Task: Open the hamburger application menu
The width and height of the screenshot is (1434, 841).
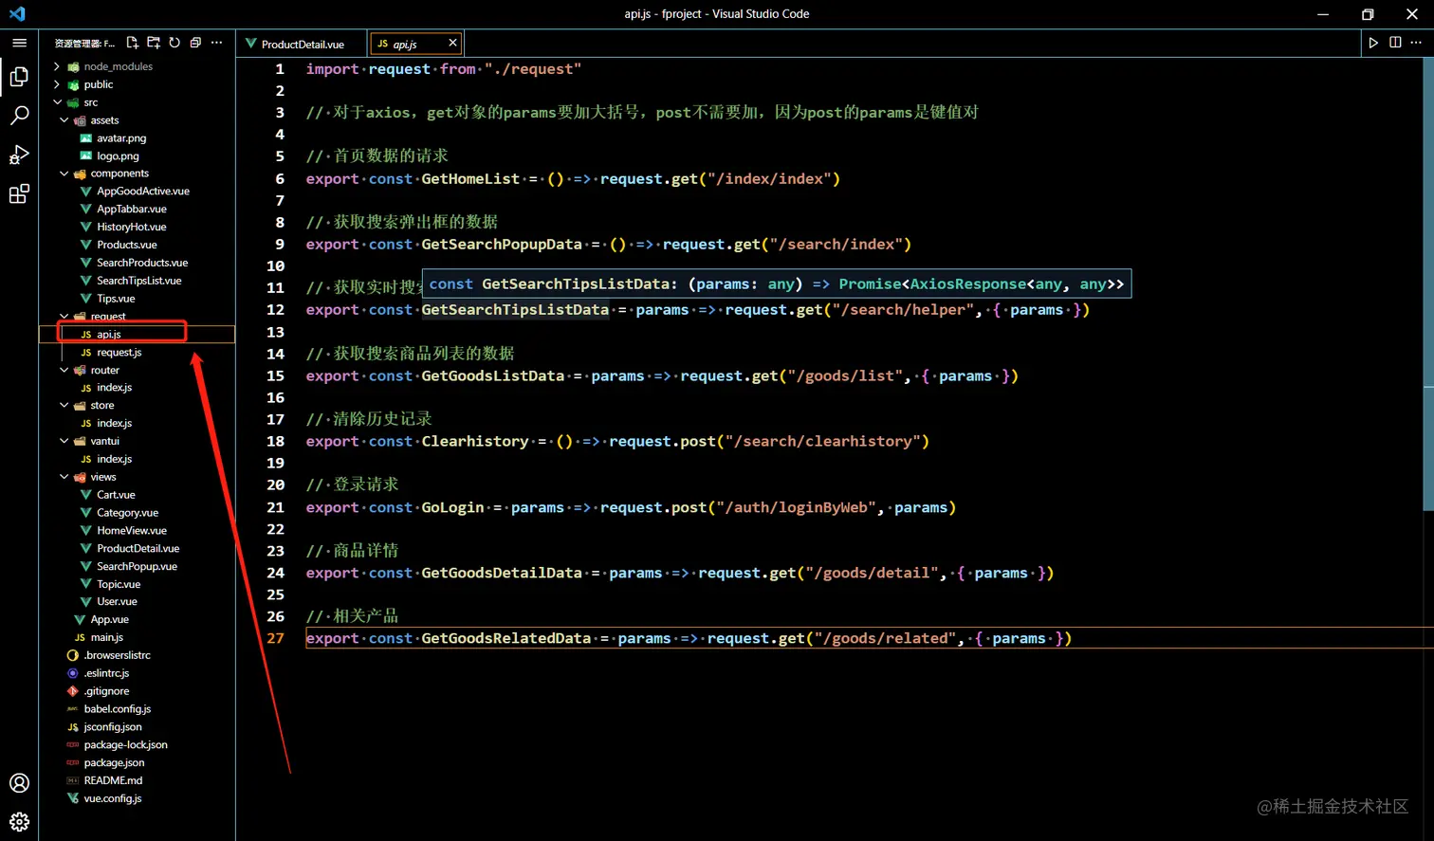Action: (x=19, y=43)
